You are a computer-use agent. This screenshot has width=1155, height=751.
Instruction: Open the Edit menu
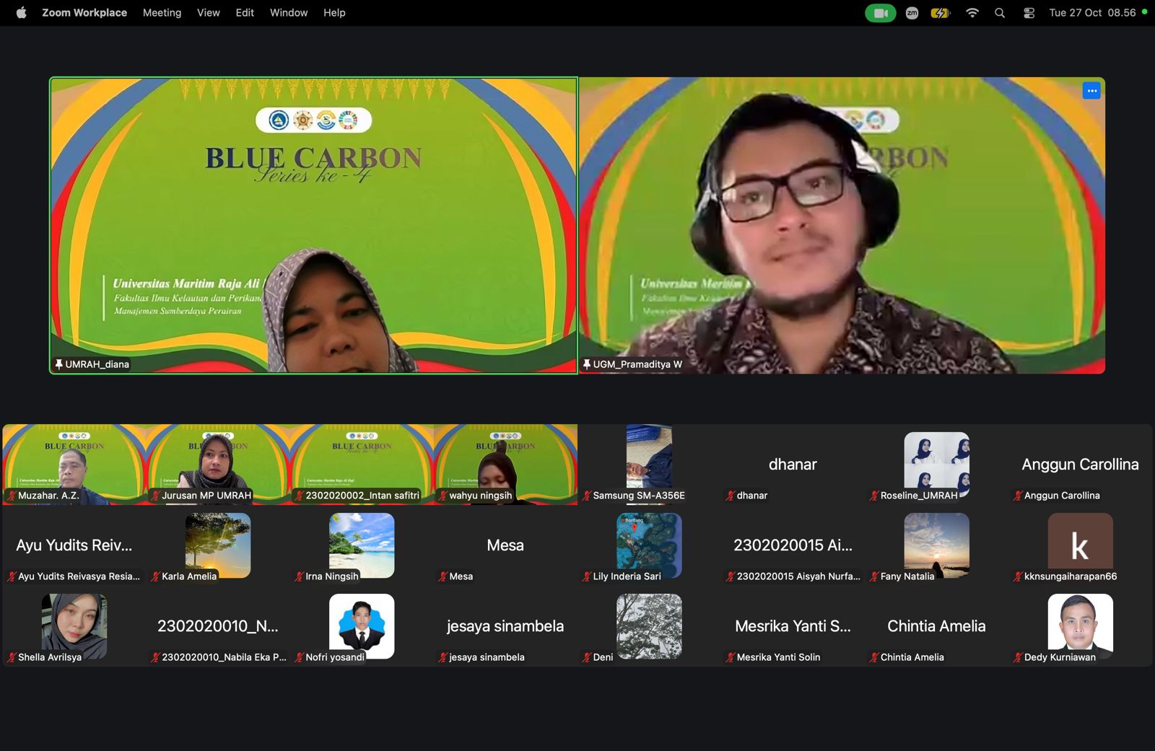pos(245,12)
